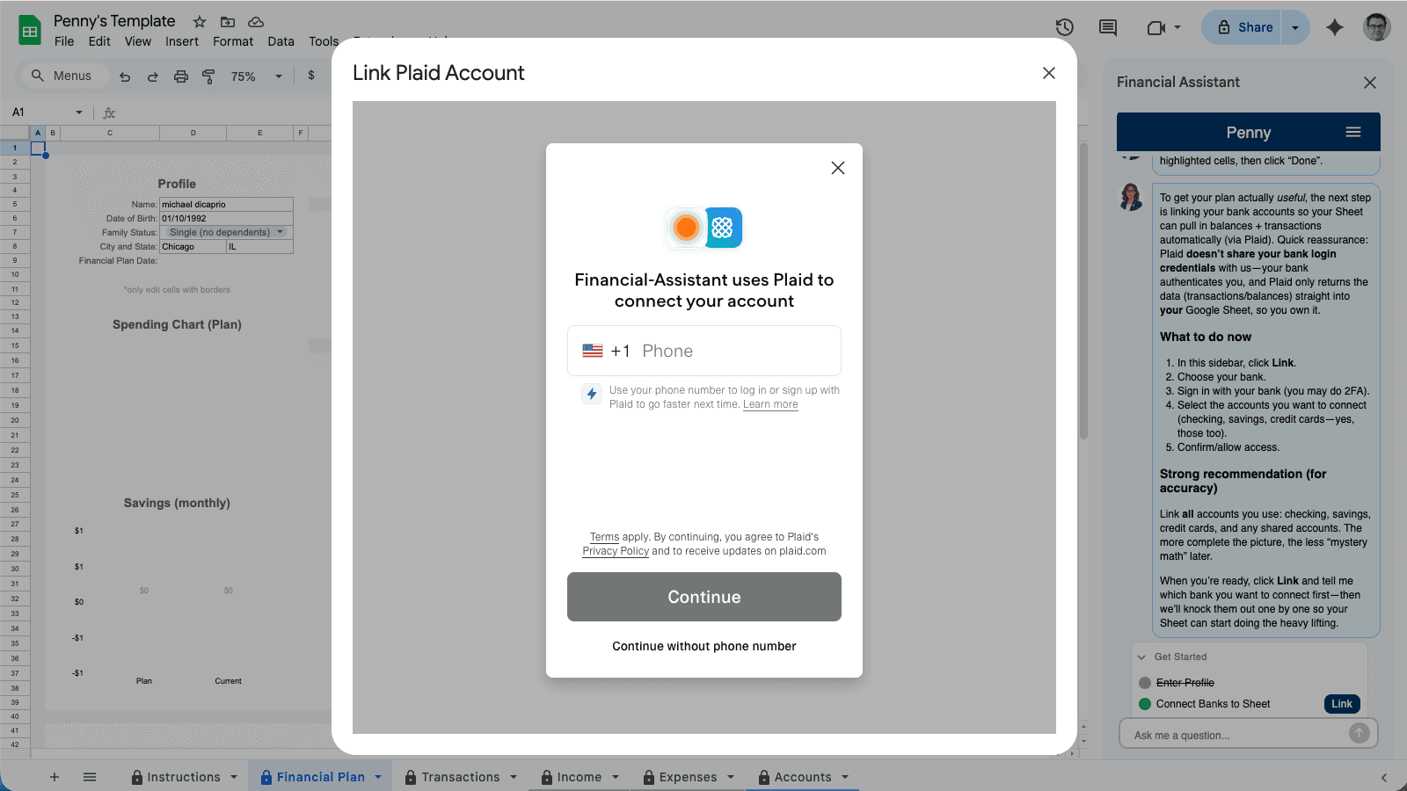
Task: Open the Data menu
Action: 281,41
